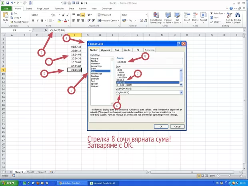Open the Fill dropdown in Editing group
This screenshot has height=186, width=248.
click(214, 18)
